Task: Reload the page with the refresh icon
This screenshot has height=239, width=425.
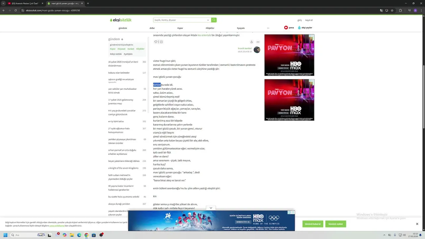Action: pos(15,10)
